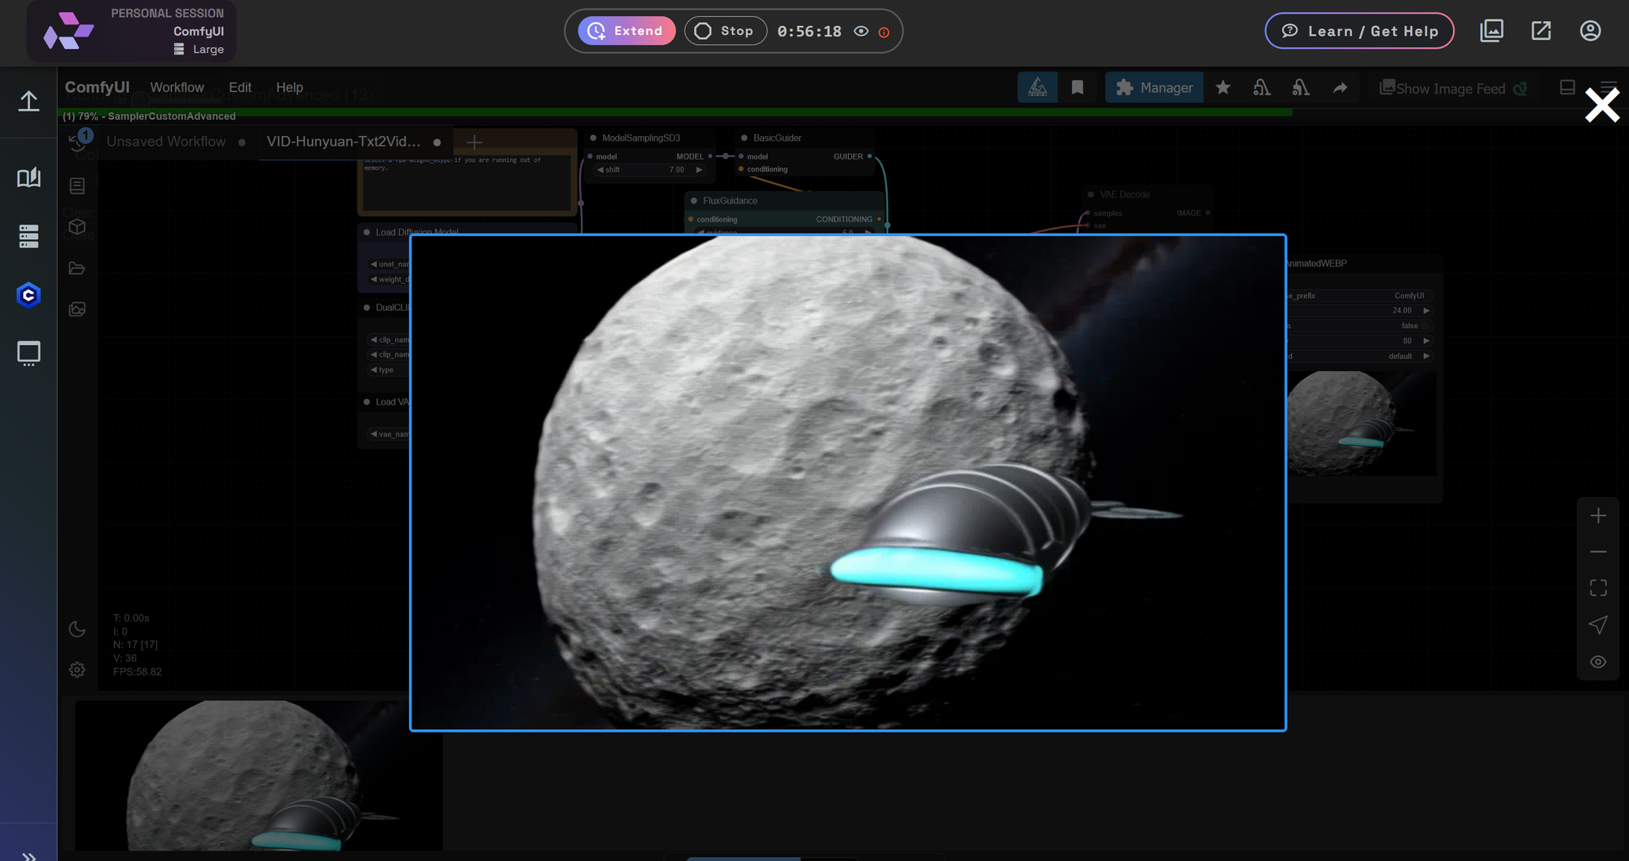Click the star icon to favorite the workflow
This screenshot has height=861, width=1629.
[x=1223, y=87]
